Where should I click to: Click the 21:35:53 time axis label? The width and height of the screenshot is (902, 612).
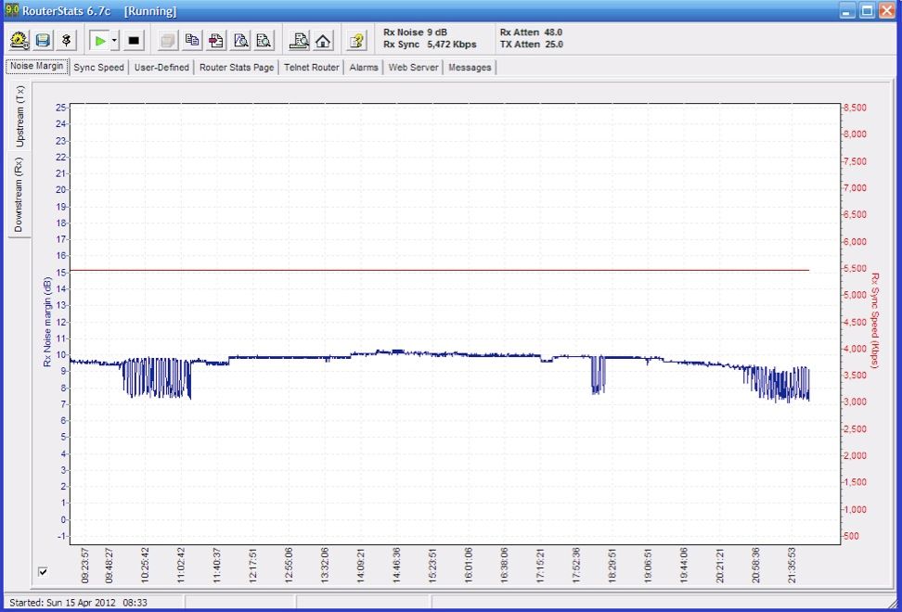[792, 566]
